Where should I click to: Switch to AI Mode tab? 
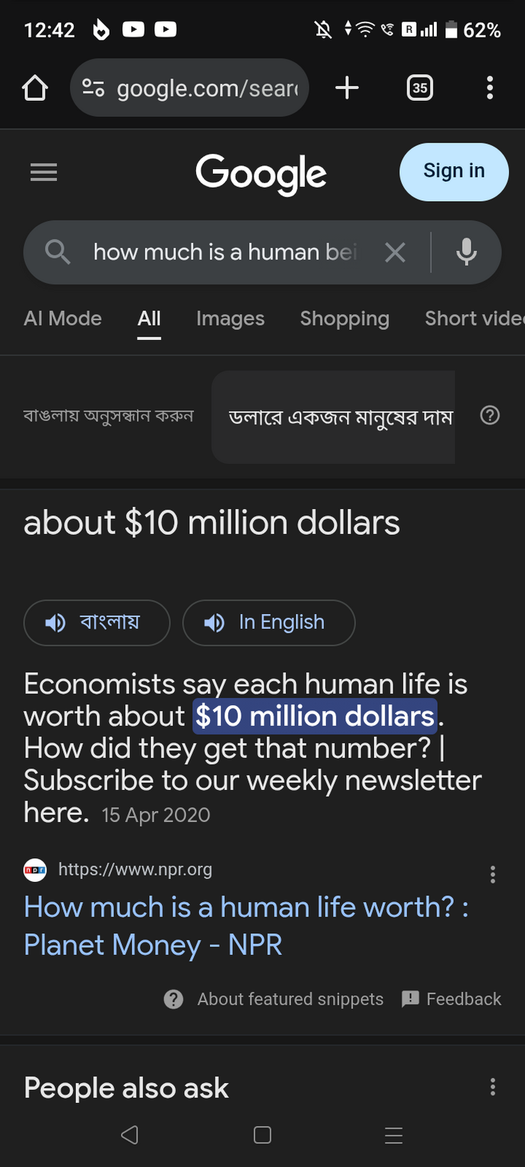click(x=63, y=319)
